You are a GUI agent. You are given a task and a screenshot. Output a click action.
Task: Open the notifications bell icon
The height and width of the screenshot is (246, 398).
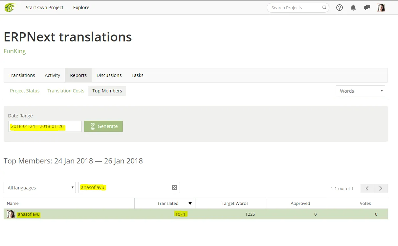353,8
